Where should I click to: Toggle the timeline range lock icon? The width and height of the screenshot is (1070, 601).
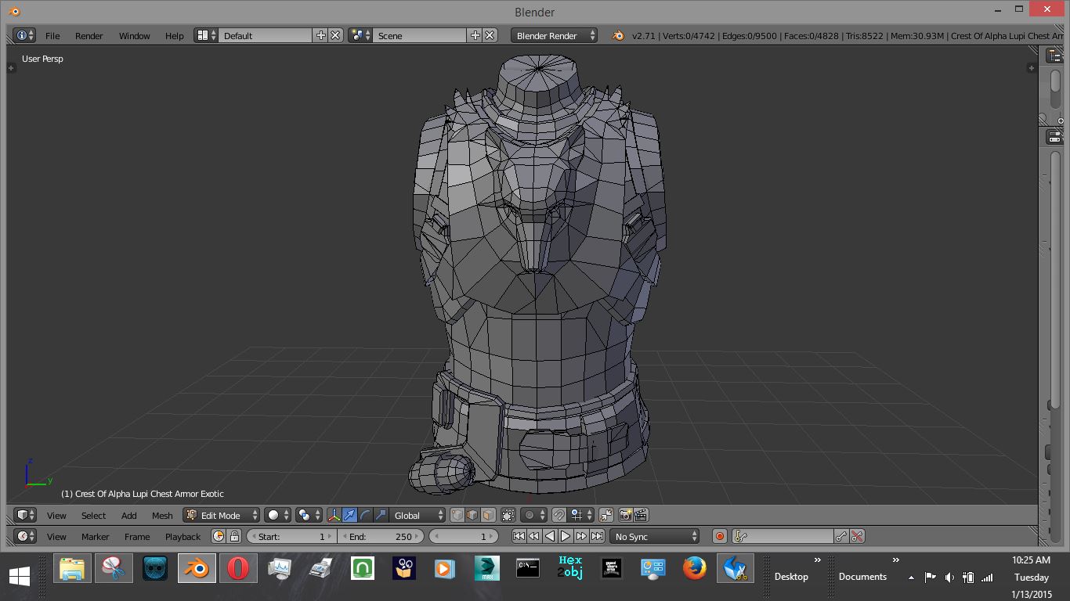[233, 536]
